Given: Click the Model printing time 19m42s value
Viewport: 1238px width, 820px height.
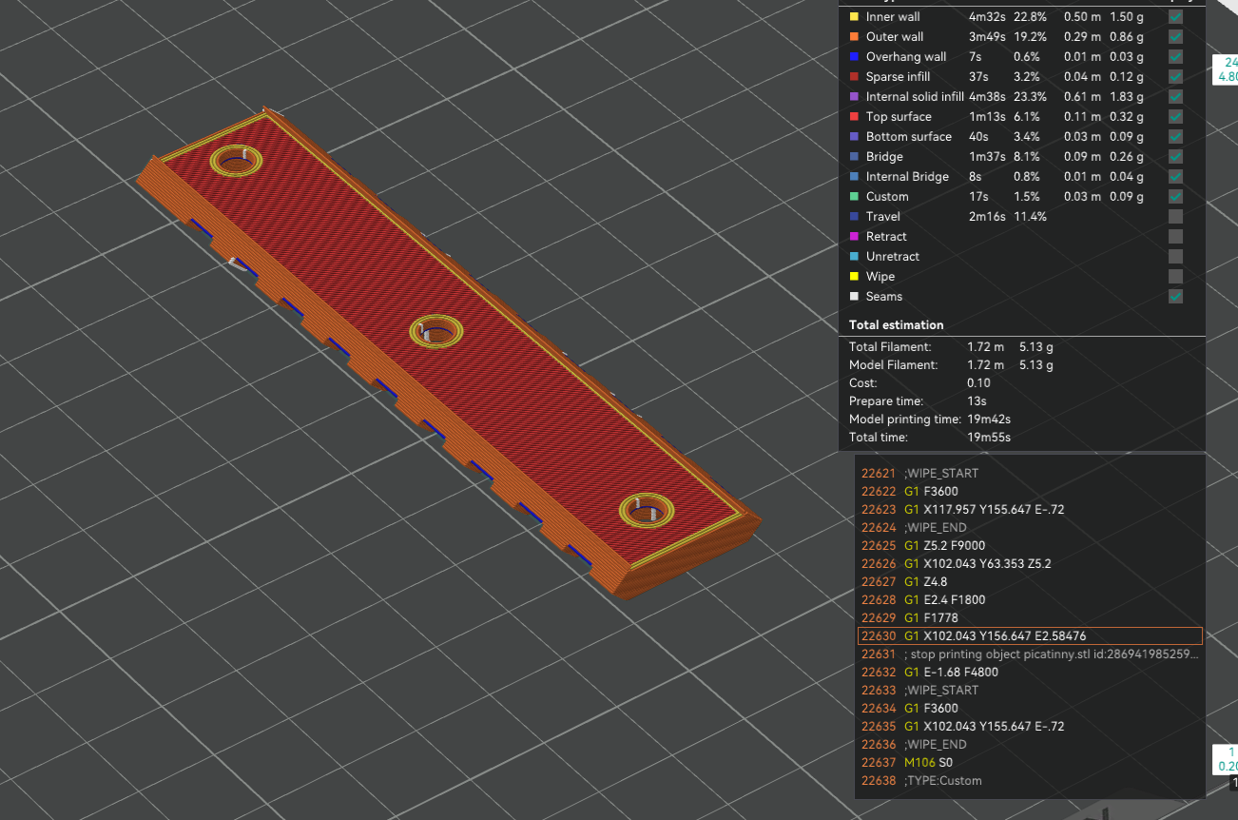Looking at the screenshot, I should [x=989, y=420].
